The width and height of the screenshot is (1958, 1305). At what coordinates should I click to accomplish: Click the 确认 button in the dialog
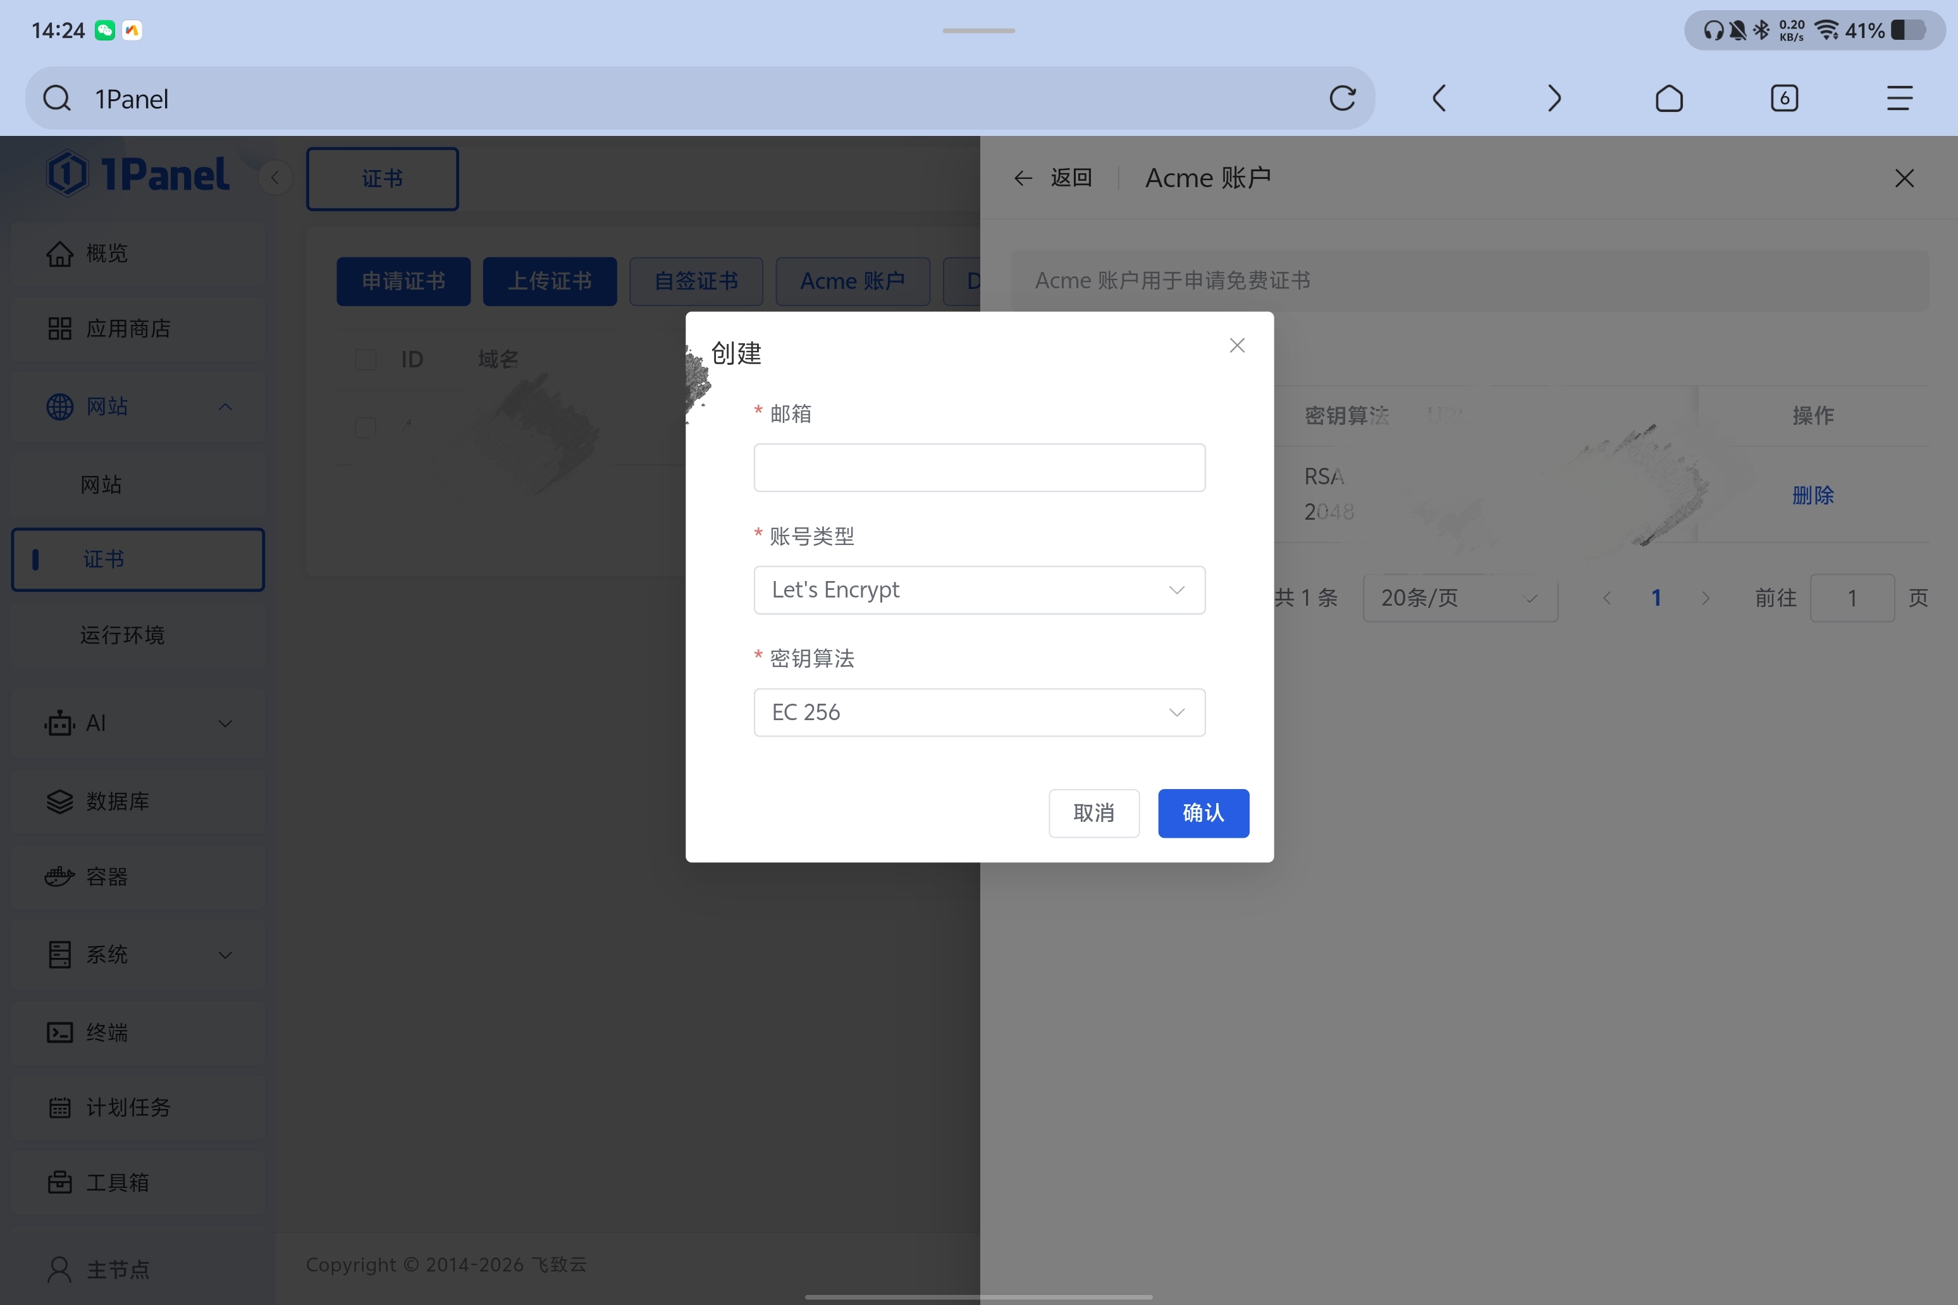point(1203,813)
